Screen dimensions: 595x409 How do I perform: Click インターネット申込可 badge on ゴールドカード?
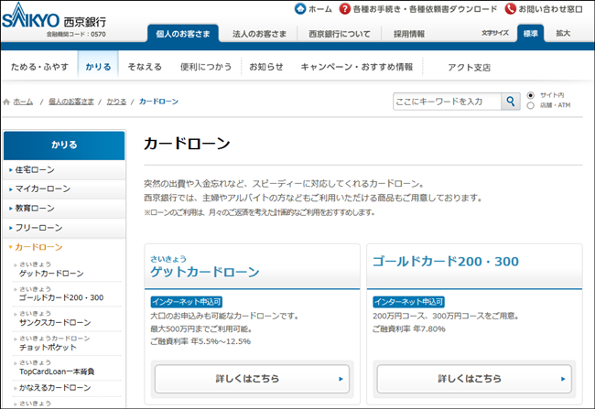[x=408, y=302]
